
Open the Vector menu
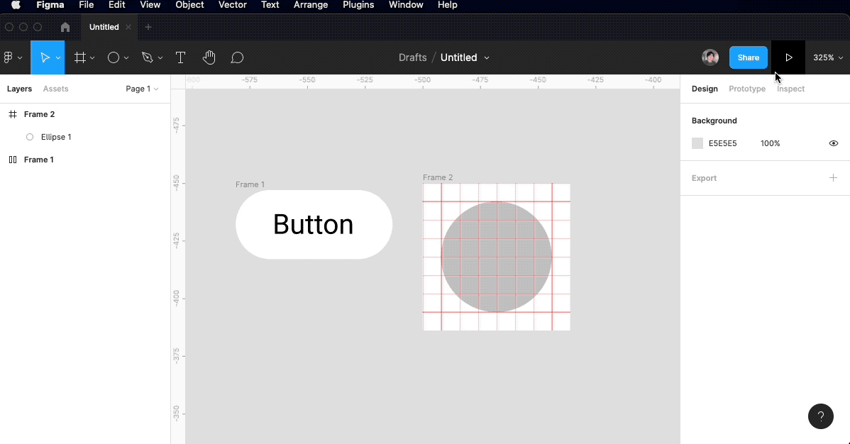pos(233,5)
